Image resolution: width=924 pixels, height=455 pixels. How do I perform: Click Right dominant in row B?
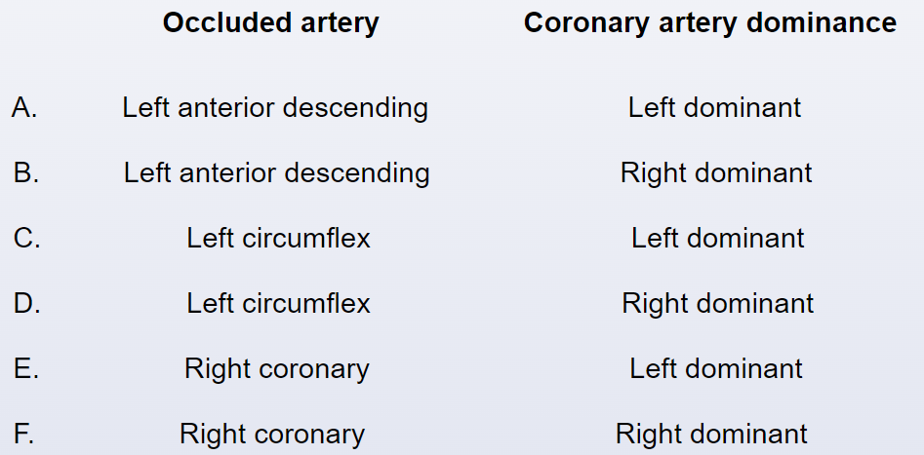pyautogui.click(x=716, y=173)
